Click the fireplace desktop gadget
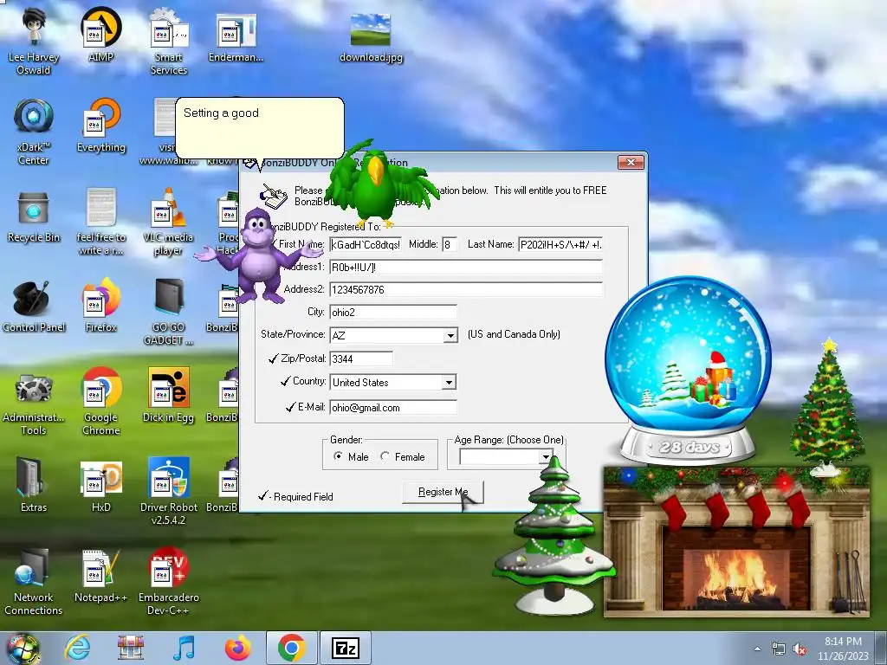Image resolution: width=887 pixels, height=665 pixels. coord(736,542)
